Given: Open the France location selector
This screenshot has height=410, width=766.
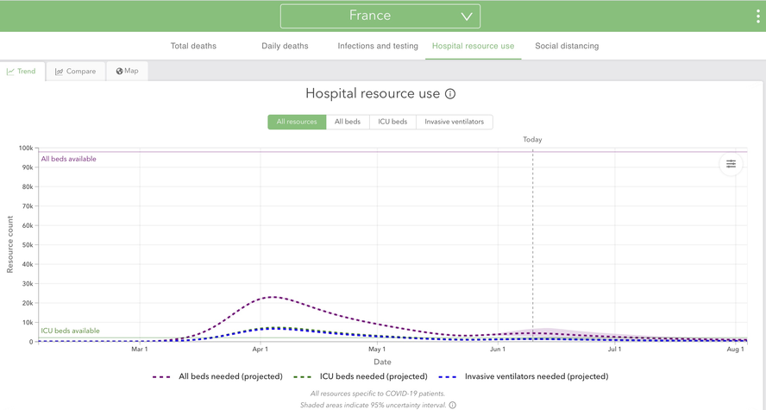Looking at the screenshot, I should (x=380, y=16).
